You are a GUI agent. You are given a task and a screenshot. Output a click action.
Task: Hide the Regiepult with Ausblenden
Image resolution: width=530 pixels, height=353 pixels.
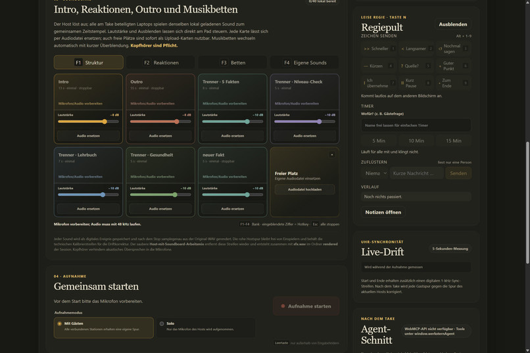453,24
